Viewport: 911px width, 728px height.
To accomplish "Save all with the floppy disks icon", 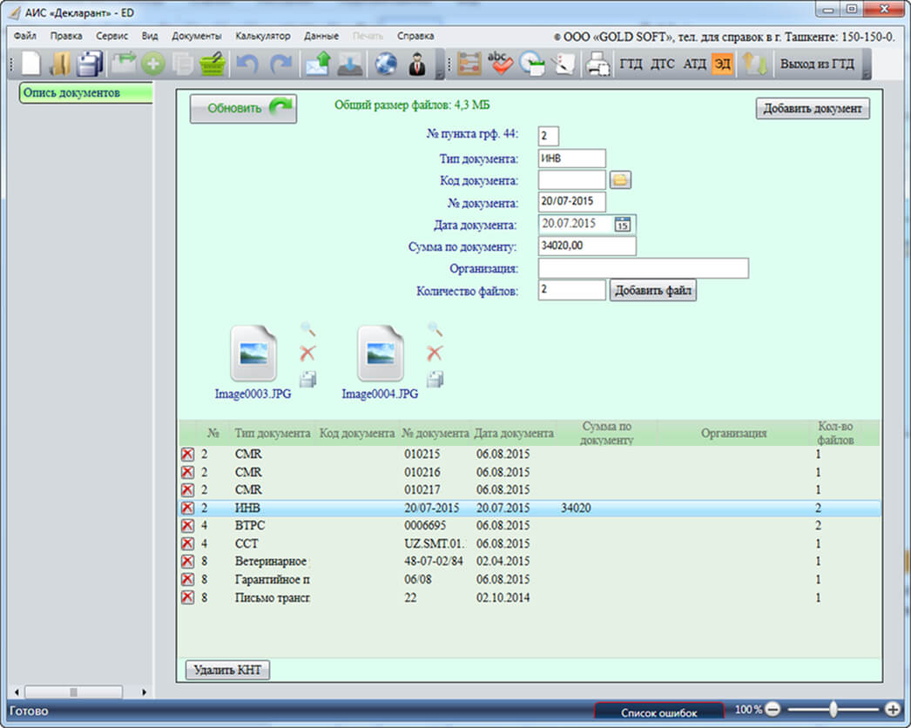I will click(90, 64).
